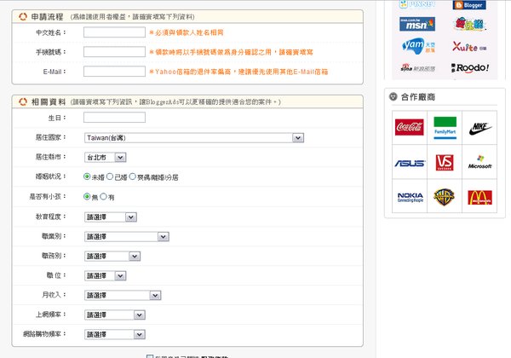Click the 申請流程 heading text

(47, 17)
